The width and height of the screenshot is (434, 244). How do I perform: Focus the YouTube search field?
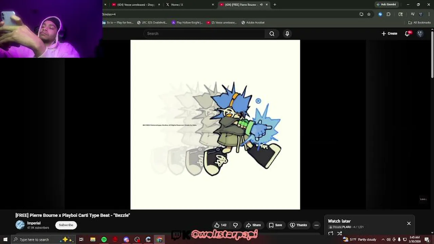point(204,34)
